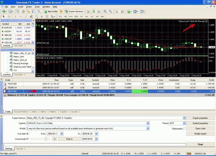Expand the Model dropdown
The width and height of the screenshot is (216, 156).
click(148, 128)
